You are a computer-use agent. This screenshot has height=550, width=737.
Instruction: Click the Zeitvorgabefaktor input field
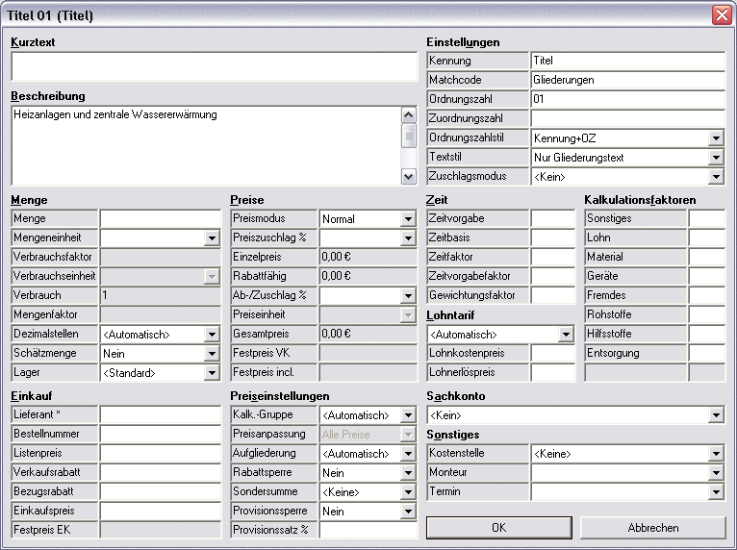point(553,276)
